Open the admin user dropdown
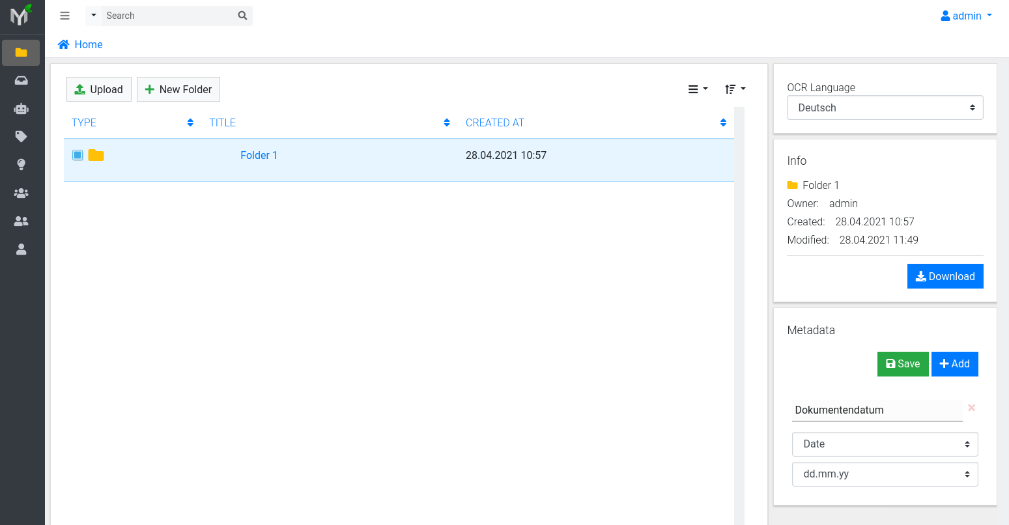Screen dimensions: 1009x525 tap(967, 16)
